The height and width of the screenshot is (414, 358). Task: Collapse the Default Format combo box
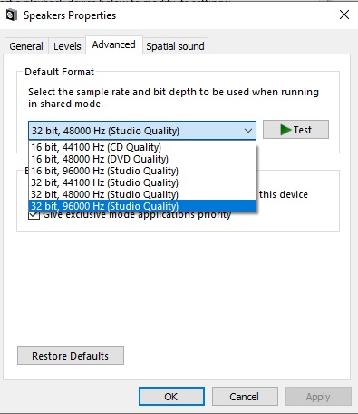pyautogui.click(x=142, y=131)
